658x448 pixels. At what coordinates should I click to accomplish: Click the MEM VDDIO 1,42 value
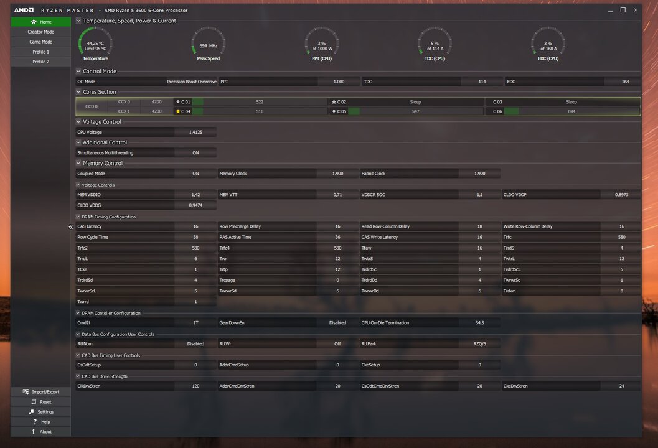click(195, 195)
